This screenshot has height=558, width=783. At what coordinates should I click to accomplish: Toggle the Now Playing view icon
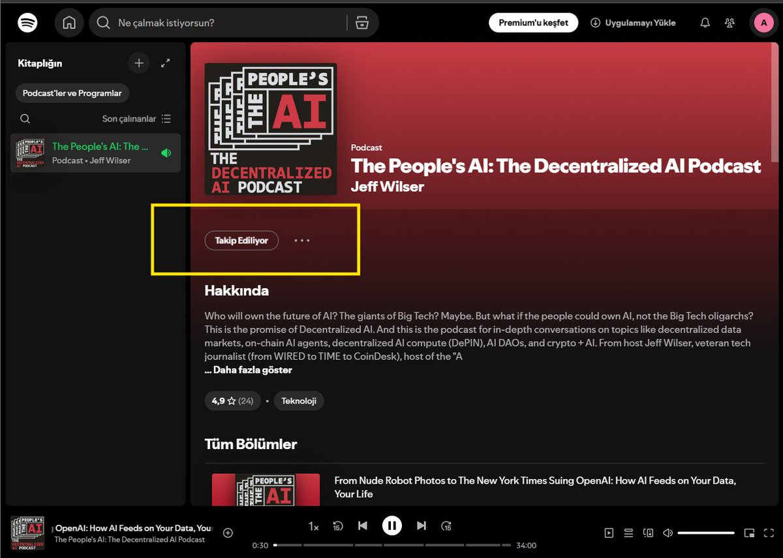[609, 533]
